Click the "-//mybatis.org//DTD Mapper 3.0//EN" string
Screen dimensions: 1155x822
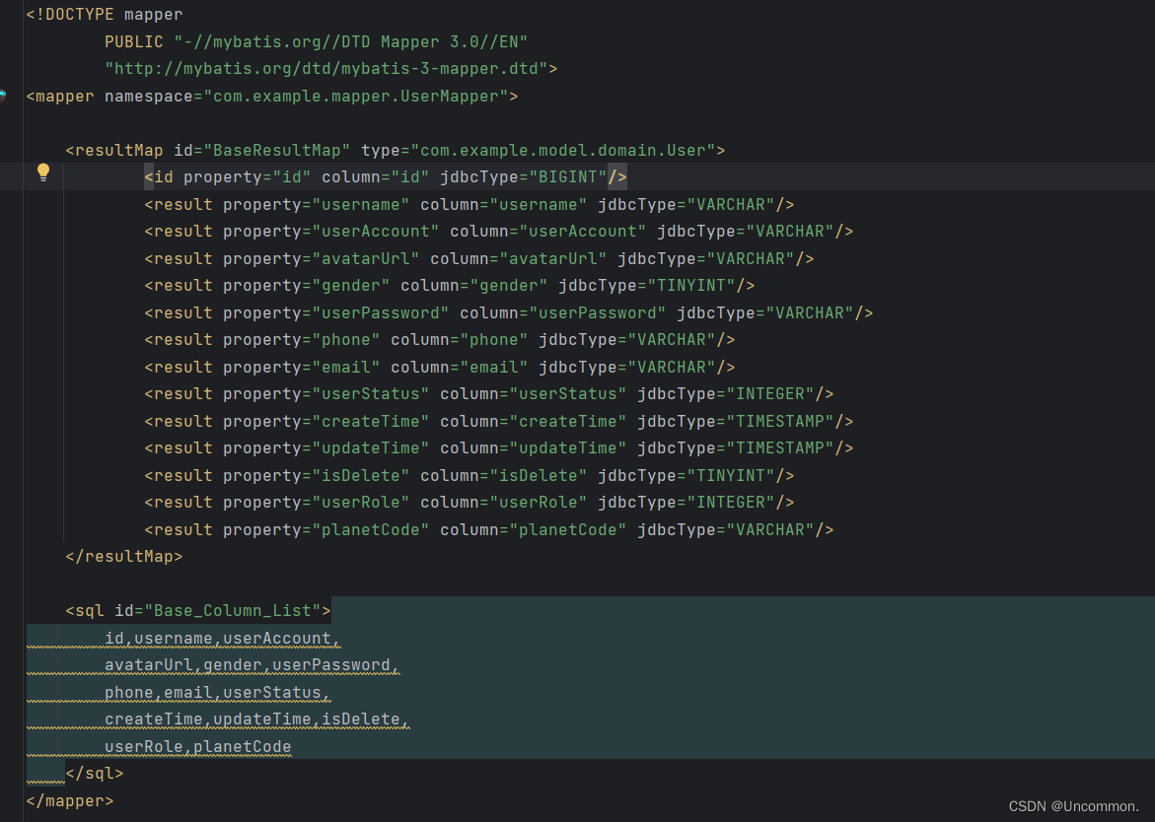350,42
